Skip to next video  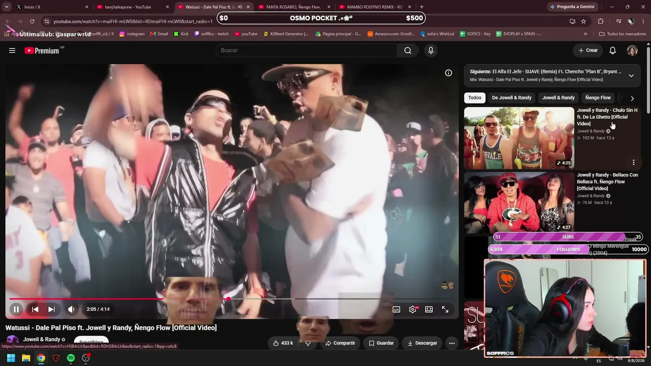(51, 309)
